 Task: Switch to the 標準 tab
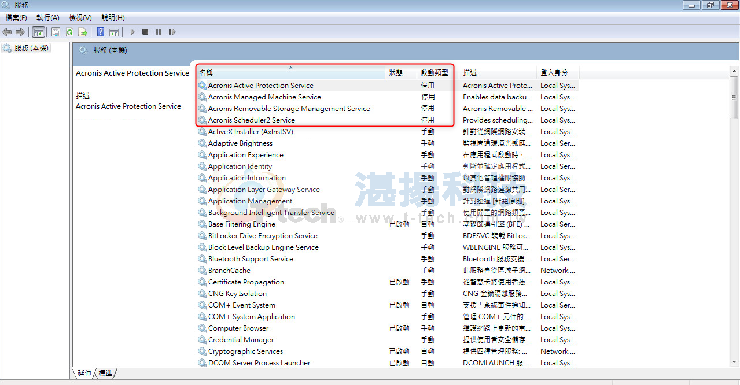[x=105, y=373]
